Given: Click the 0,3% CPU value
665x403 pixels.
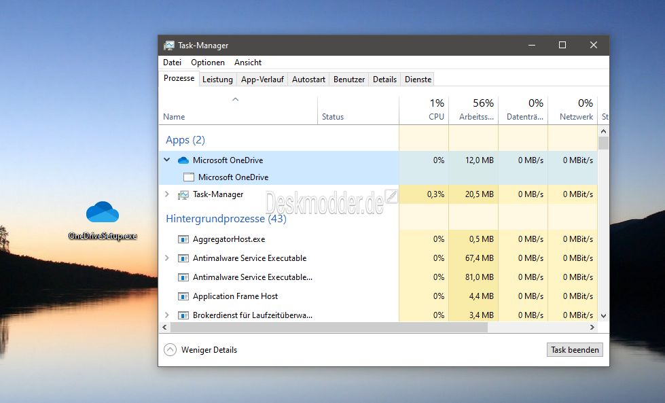Looking at the screenshot, I should pos(435,194).
